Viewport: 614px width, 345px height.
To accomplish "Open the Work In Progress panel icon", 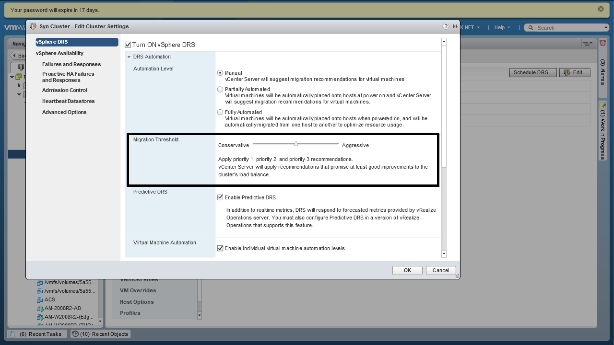I will tap(603, 105).
